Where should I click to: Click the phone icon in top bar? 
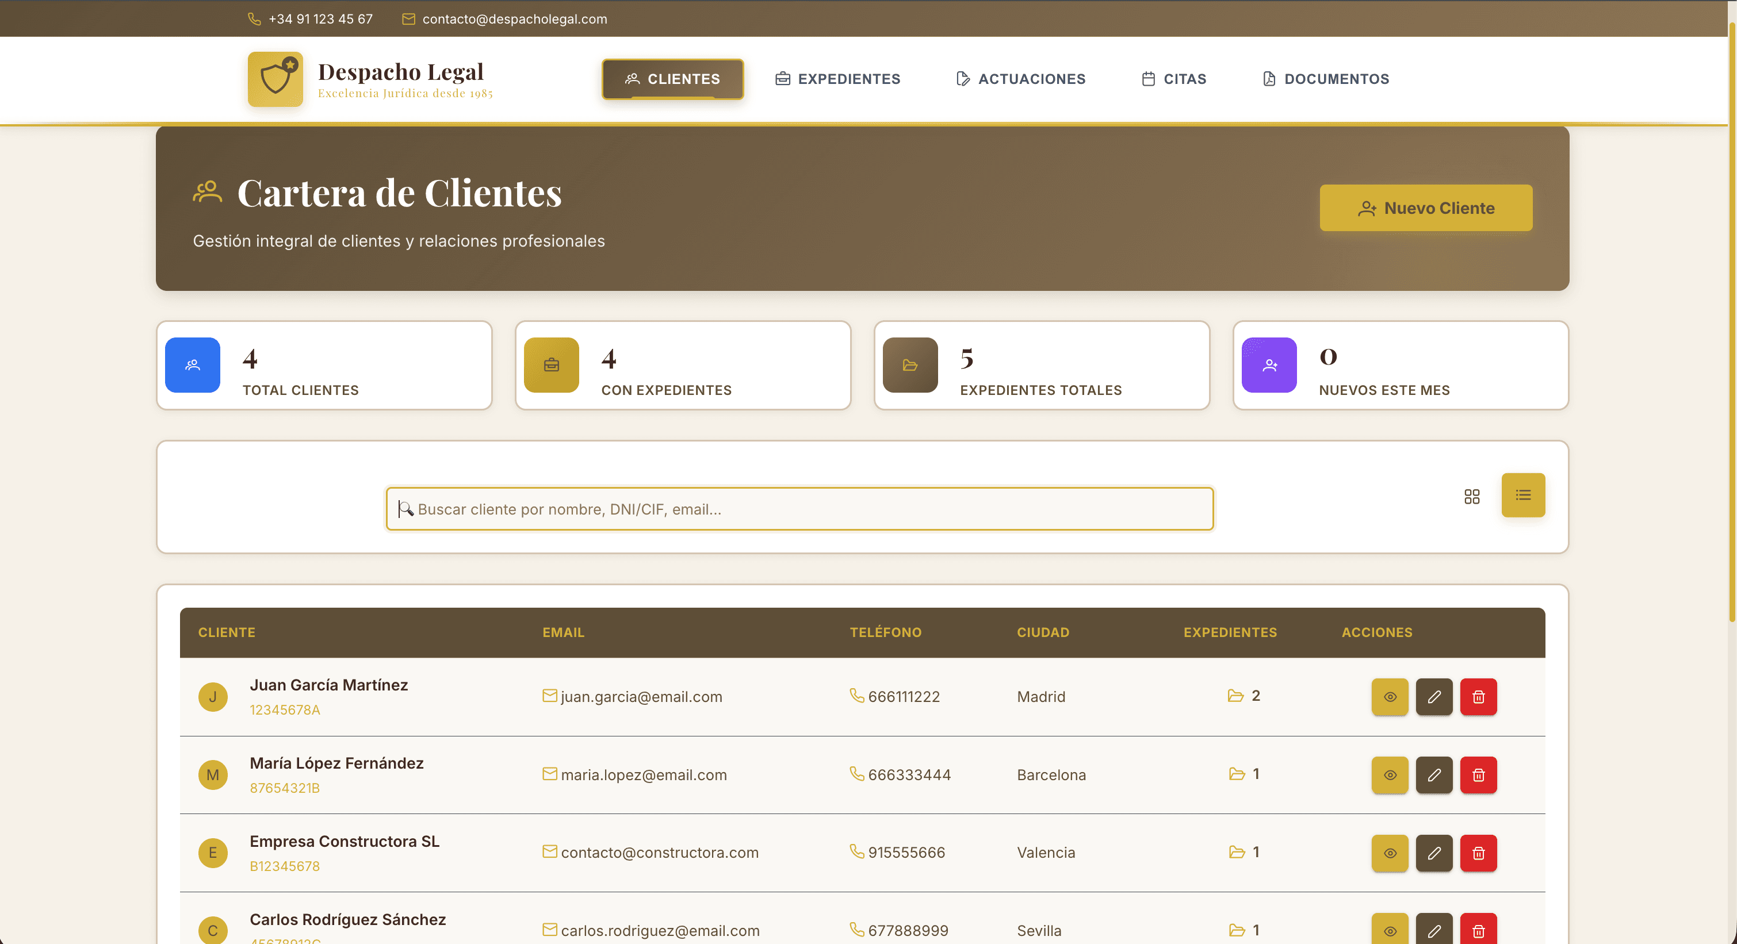(x=254, y=19)
